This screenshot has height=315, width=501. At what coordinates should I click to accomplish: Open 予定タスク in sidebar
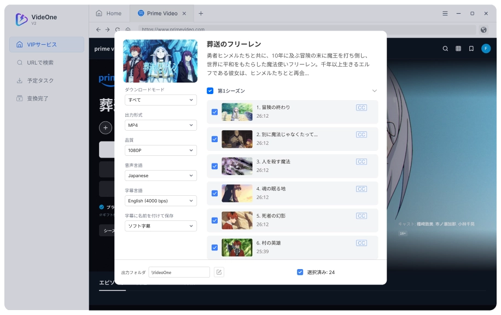click(46, 80)
